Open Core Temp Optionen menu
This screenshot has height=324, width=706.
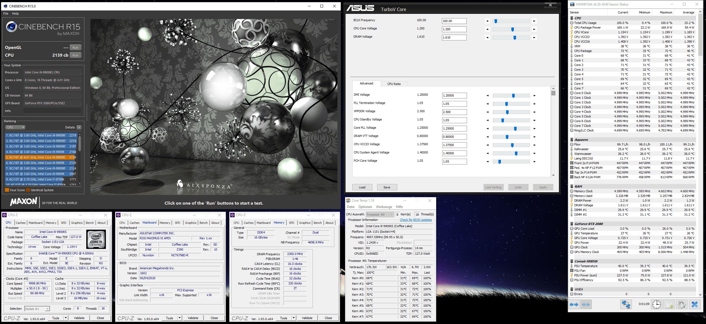point(365,207)
